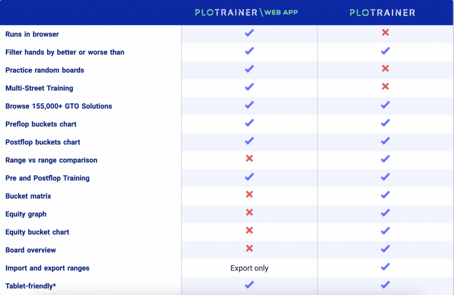Click the Browse 155,000+ GTO Solutions label
Screen dimensions: 454x295
point(59,106)
